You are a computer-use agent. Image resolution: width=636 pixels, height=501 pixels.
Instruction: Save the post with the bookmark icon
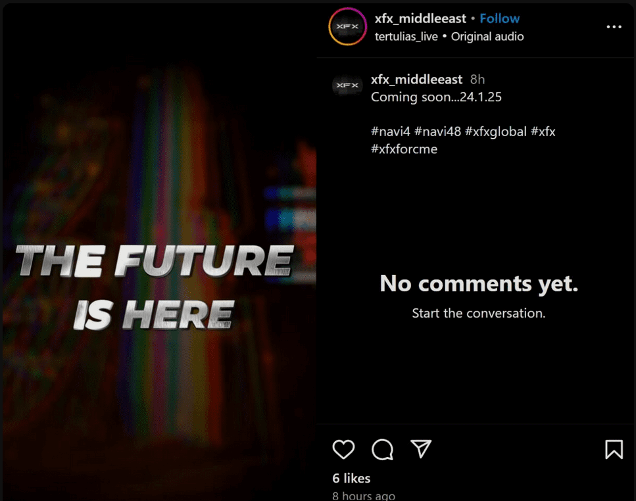point(614,450)
